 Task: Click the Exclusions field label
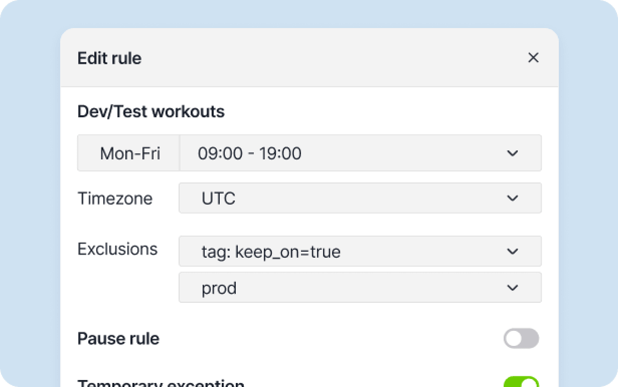(x=117, y=249)
